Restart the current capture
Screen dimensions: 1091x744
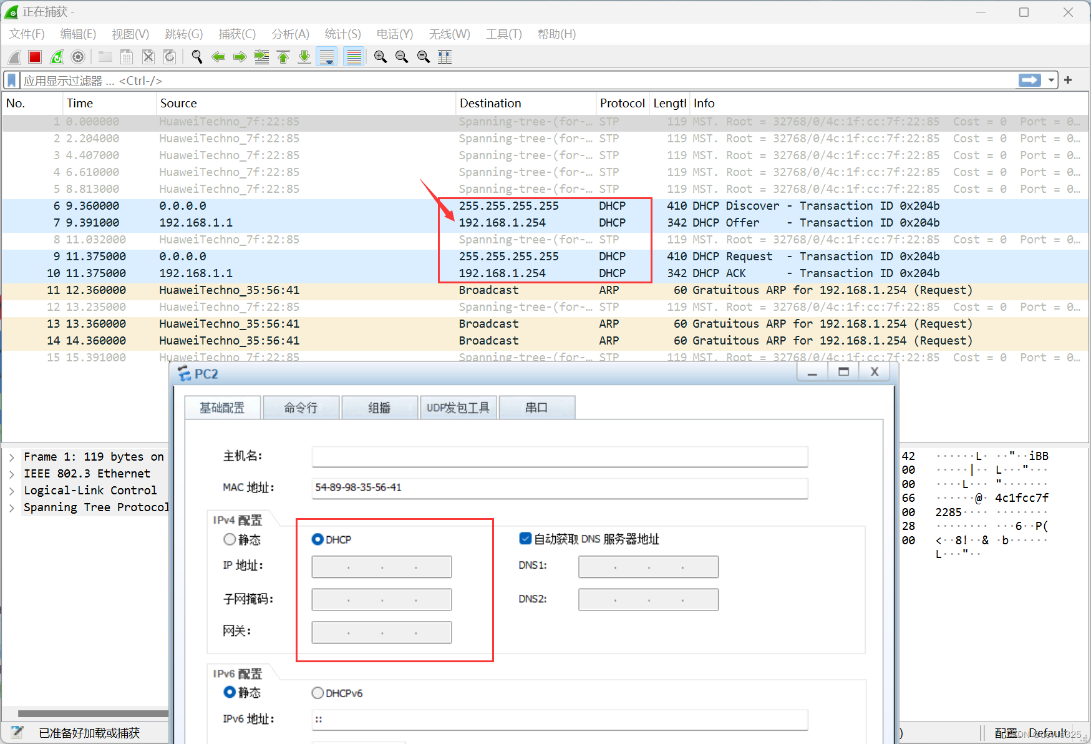coord(57,57)
